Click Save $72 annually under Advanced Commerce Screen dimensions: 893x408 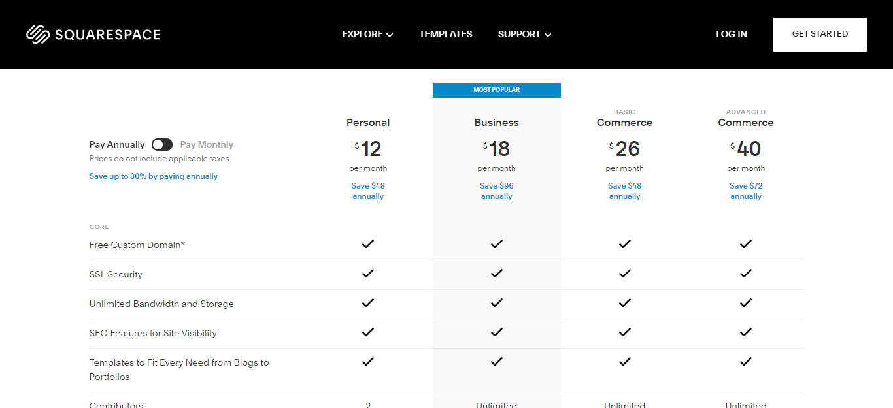point(746,191)
